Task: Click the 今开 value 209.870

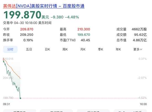Action: coord(27,29)
